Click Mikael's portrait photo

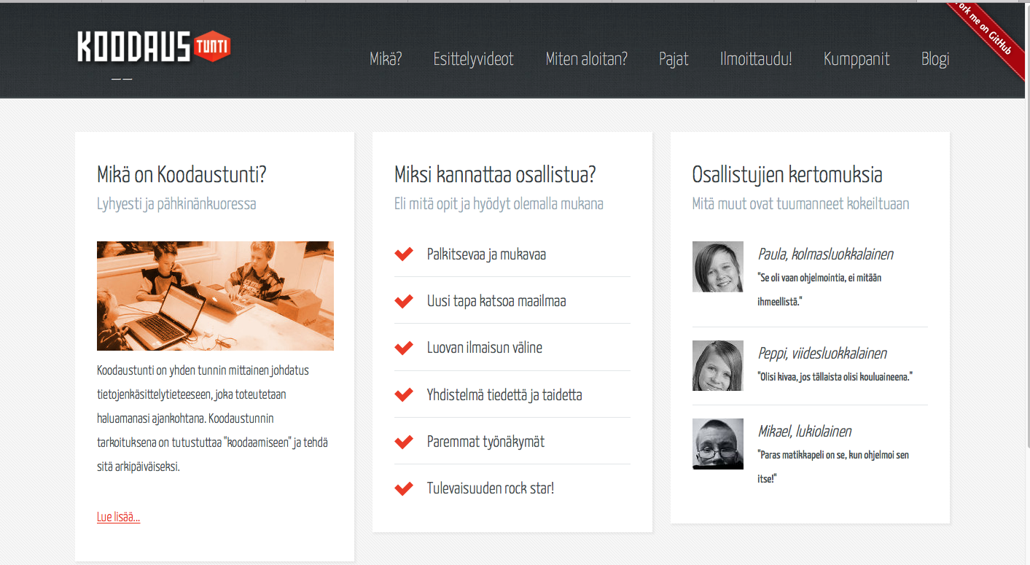tap(717, 443)
